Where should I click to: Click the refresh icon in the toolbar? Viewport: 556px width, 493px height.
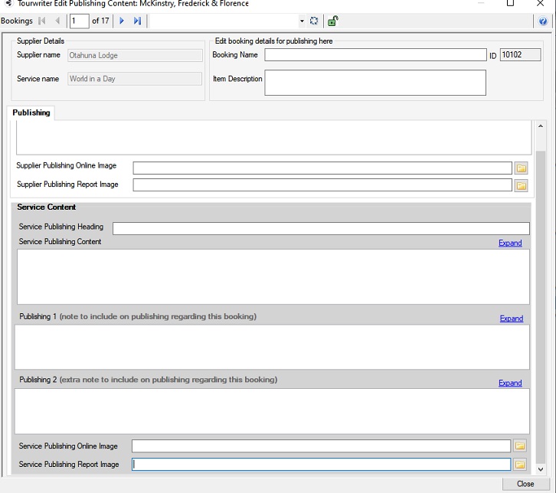coord(314,21)
